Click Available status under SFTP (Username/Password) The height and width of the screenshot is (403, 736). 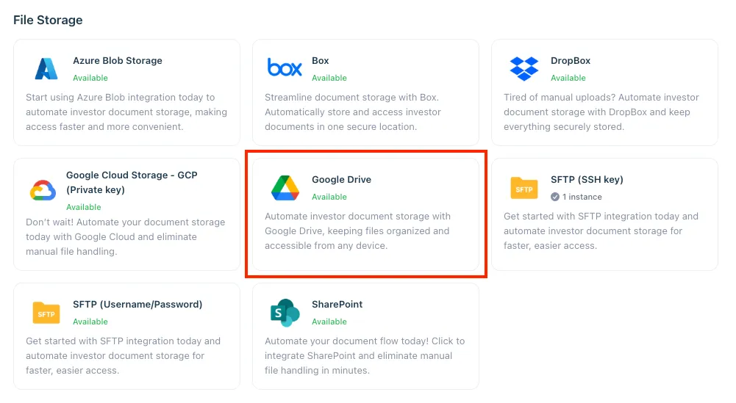90,322
